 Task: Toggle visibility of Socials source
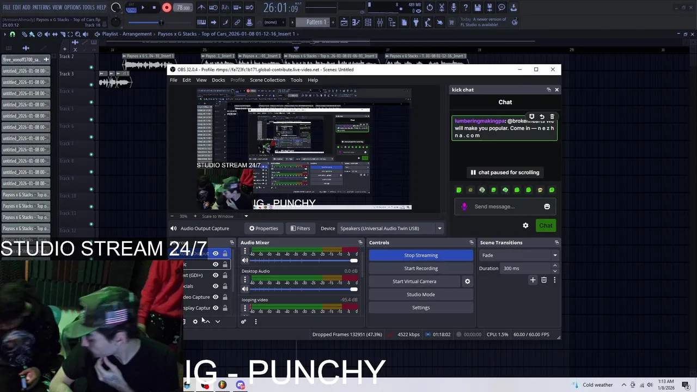pyautogui.click(x=216, y=286)
